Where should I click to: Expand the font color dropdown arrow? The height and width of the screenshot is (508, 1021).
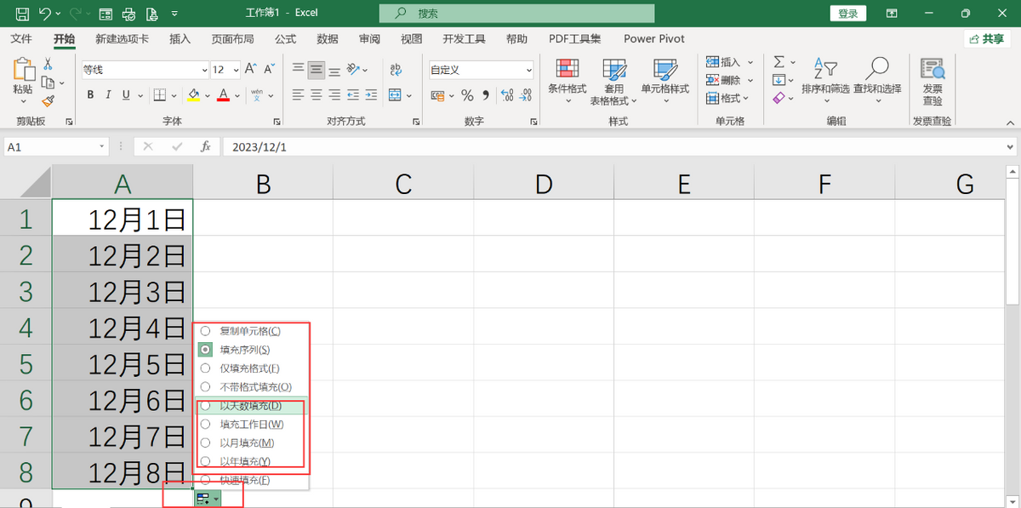(237, 95)
